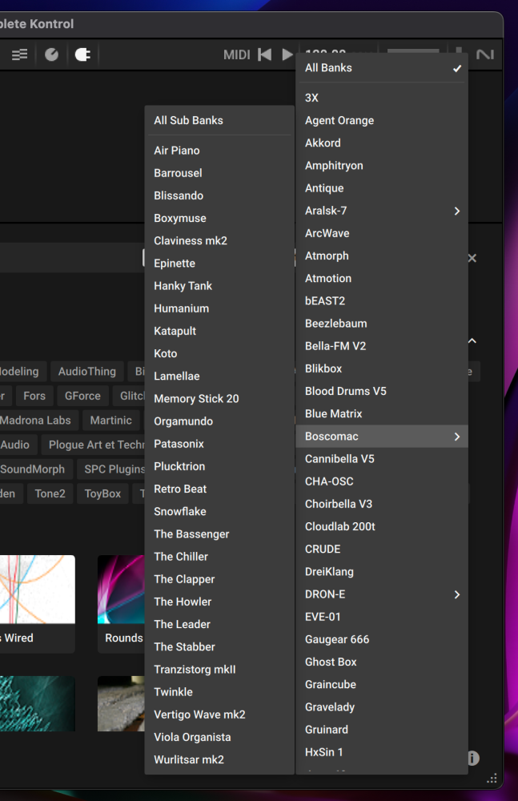This screenshot has width=518, height=801.
Task: Click the GForce vendor tag
Action: click(x=82, y=396)
